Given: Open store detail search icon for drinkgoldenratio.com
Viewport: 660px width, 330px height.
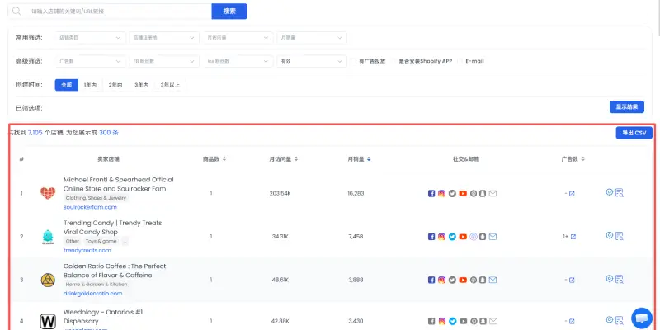Looking at the screenshot, I should click(x=620, y=279).
